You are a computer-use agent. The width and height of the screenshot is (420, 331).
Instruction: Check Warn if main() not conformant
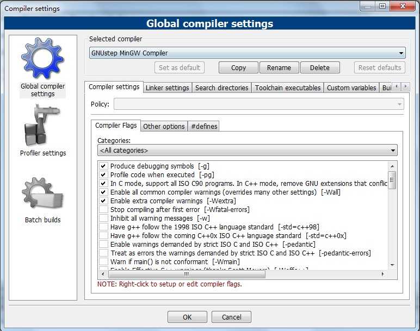pos(103,261)
